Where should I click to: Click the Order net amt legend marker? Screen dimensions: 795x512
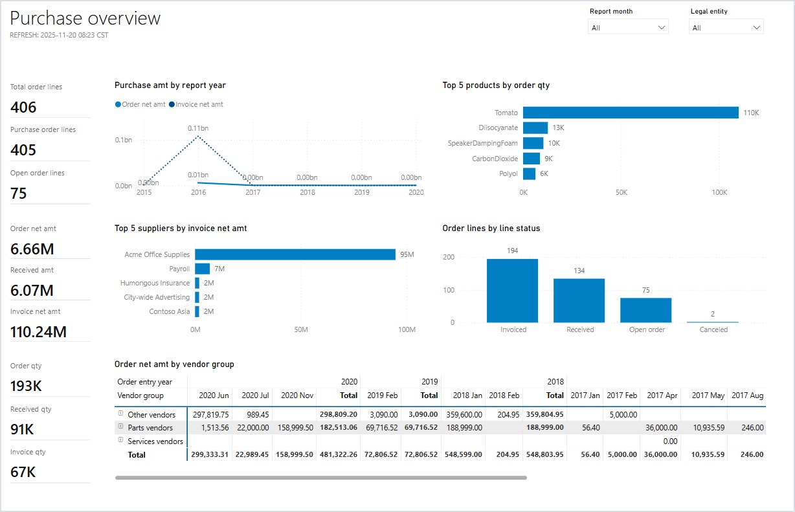click(118, 104)
